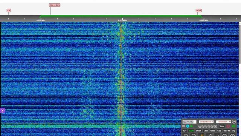Click the 6.970 MHz scale label
The height and width of the screenshot is (136, 241).
point(41,20)
